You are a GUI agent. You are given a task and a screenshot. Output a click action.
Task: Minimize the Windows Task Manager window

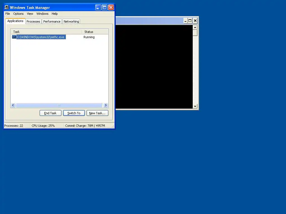click(x=98, y=8)
